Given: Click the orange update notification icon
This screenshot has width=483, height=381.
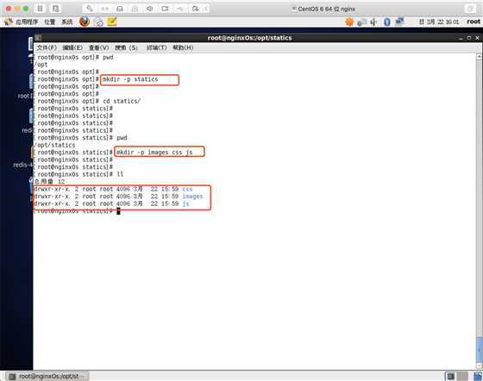Looking at the screenshot, I should tap(349, 22).
